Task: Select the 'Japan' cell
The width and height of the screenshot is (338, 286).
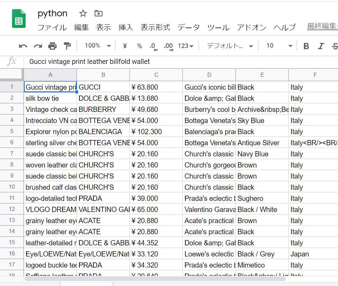Action: (313, 254)
